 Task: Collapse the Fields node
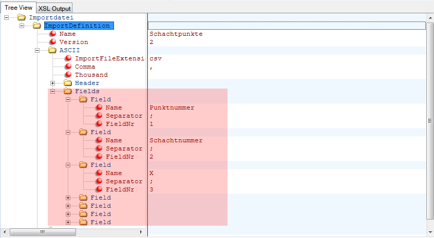coord(52,91)
